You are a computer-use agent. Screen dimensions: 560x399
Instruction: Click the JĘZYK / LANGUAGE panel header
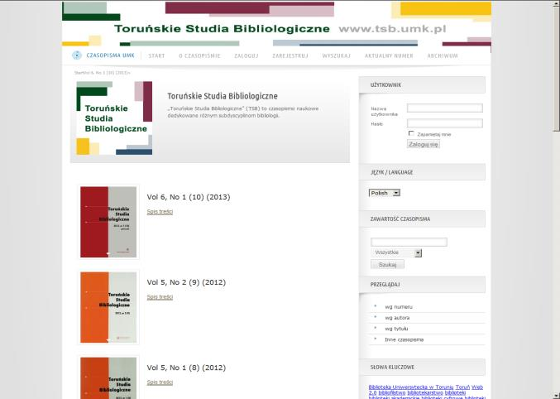(422, 172)
